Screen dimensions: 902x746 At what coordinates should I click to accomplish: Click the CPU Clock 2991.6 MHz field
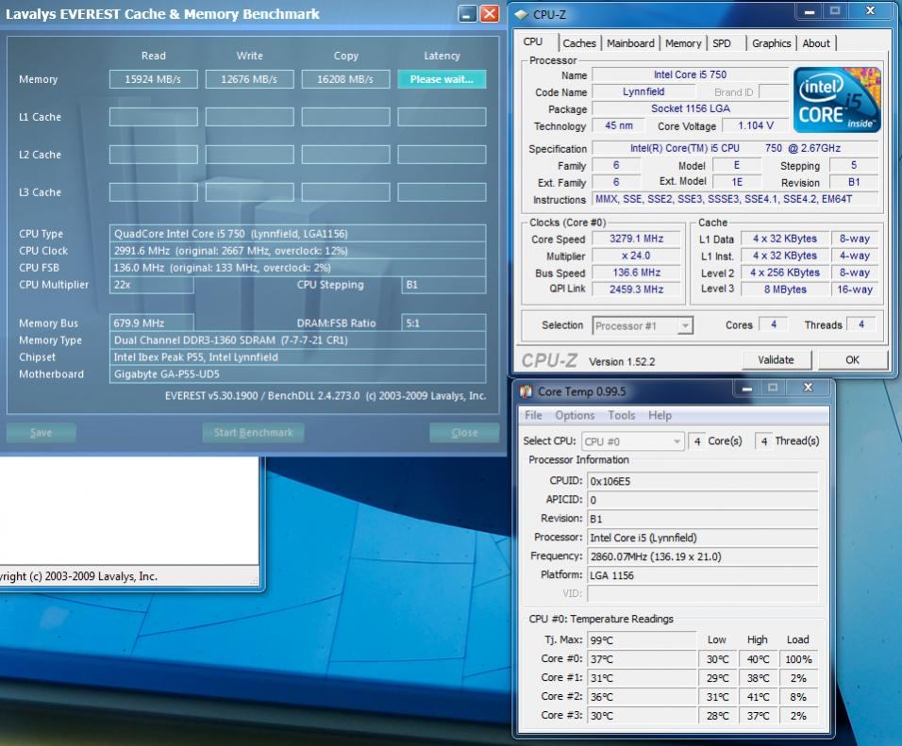(x=297, y=251)
